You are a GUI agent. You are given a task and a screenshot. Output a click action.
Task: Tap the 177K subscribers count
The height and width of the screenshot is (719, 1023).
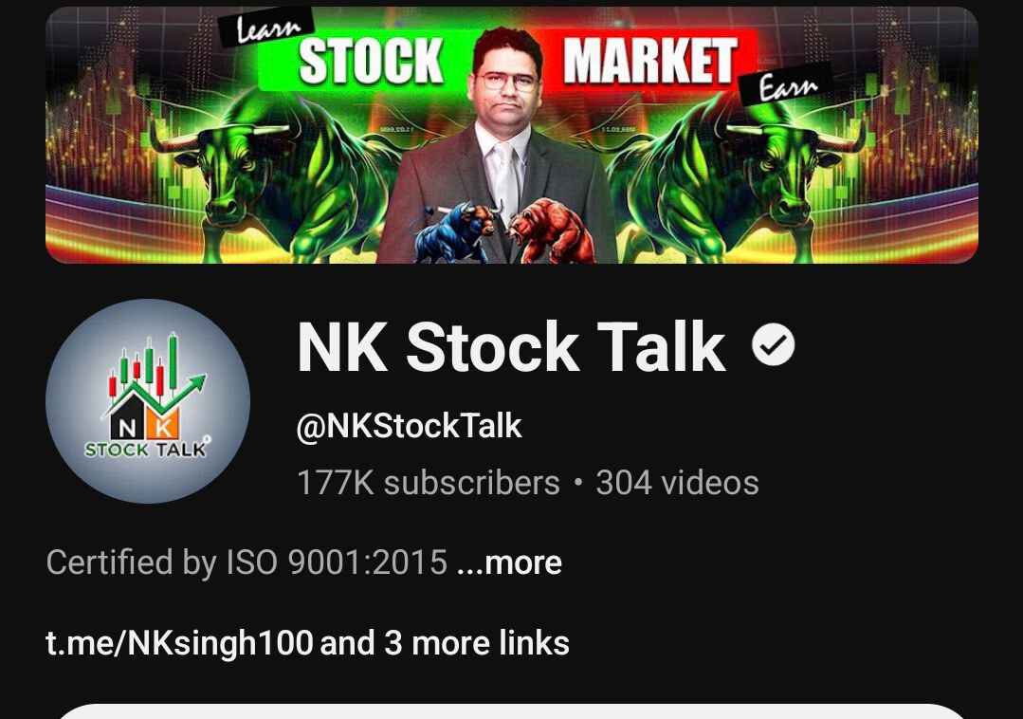(429, 484)
